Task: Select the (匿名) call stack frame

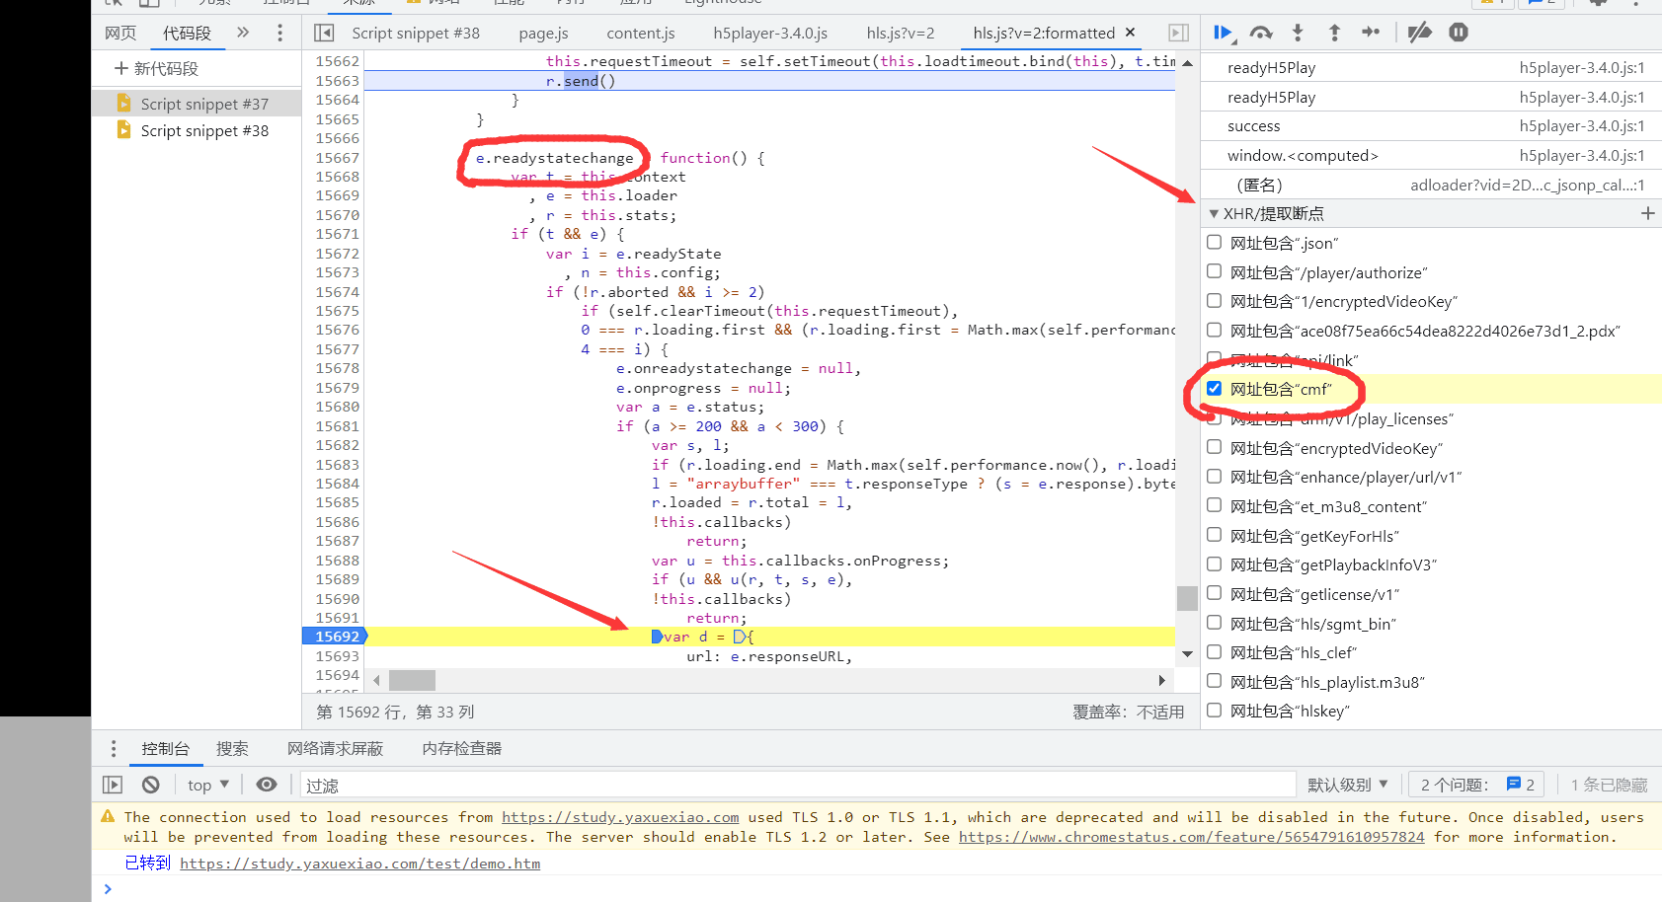Action: click(1431, 185)
